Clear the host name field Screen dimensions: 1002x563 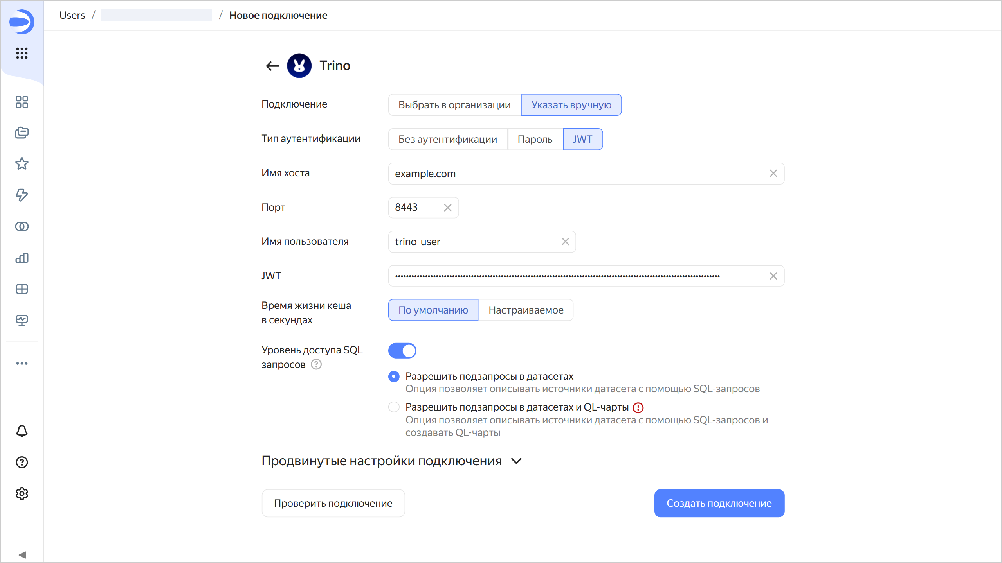(x=773, y=174)
